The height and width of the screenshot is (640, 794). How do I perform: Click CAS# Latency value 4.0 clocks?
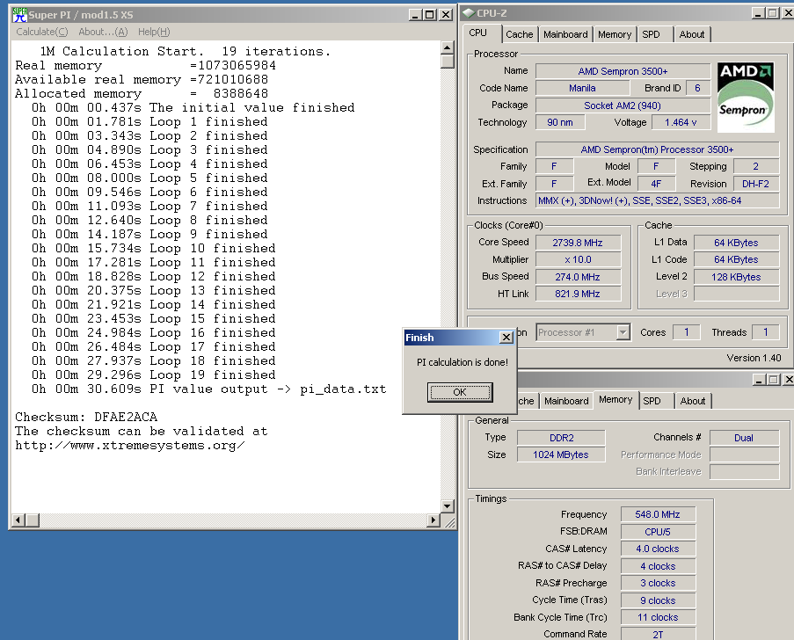(x=658, y=549)
